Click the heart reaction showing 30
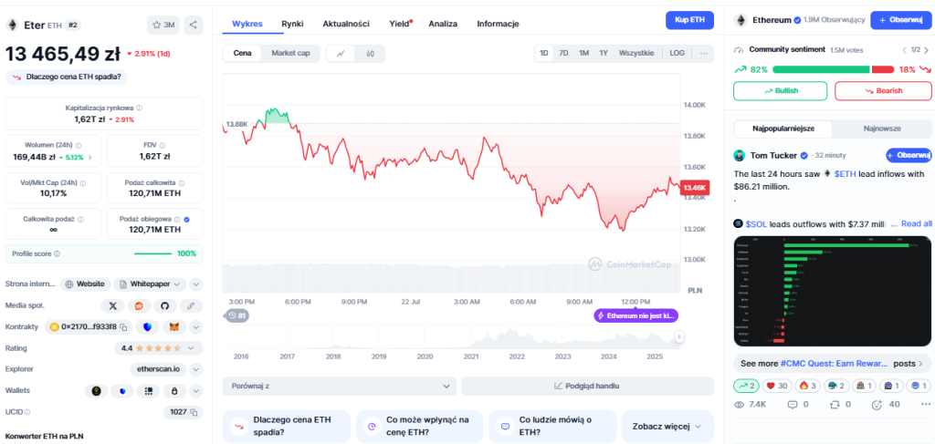 coord(776,387)
